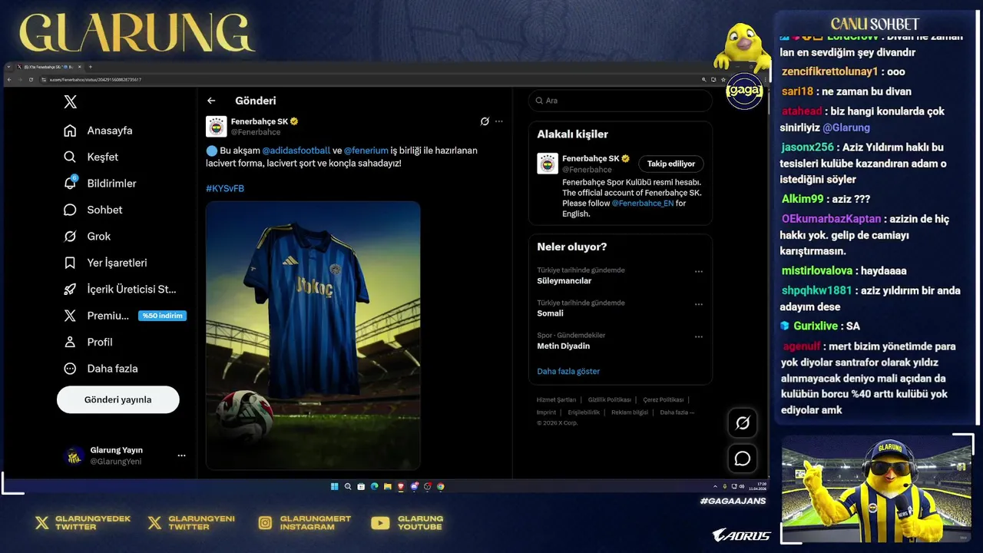Select Yer İşaretleri menu item
This screenshot has height=553, width=983.
click(x=117, y=263)
